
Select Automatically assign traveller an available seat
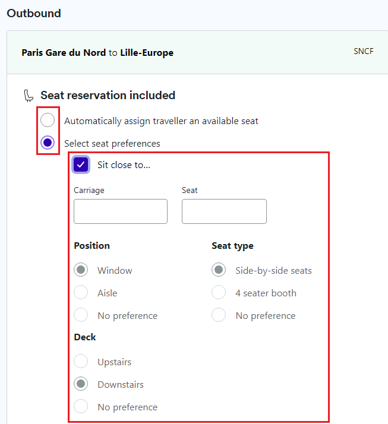(48, 120)
